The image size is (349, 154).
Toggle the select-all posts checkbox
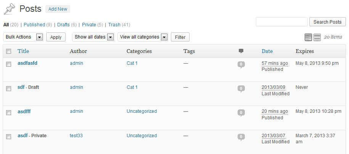[x=9, y=51]
